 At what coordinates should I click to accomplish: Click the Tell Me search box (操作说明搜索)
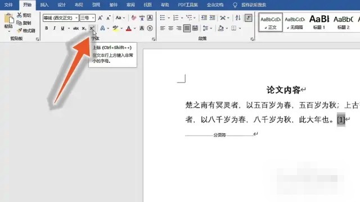pyautogui.click(x=254, y=5)
